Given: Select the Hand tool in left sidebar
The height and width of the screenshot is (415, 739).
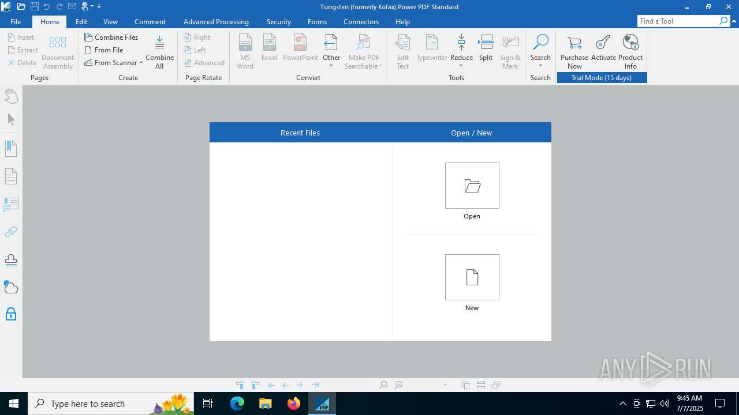Looking at the screenshot, I should pos(11,95).
